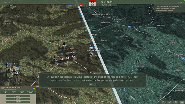This screenshot has height=104, width=185.
Task: Click the red Warsaw Pact faction flag
Action: click(x=81, y=5)
